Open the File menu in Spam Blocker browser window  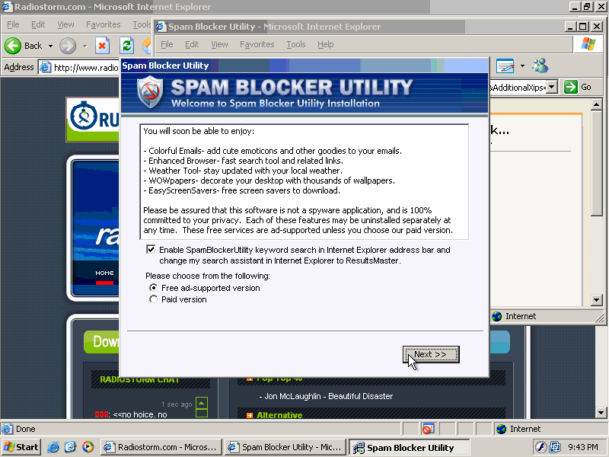(x=167, y=44)
